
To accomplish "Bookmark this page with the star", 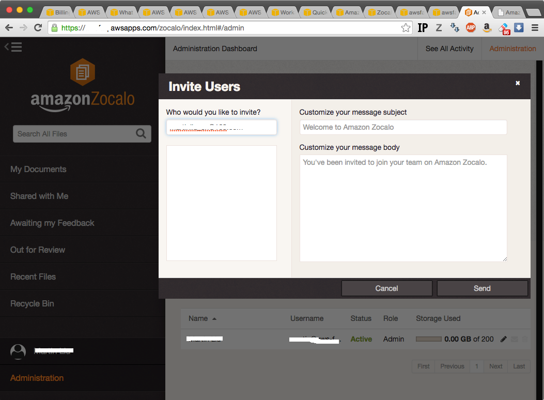I will pos(406,28).
